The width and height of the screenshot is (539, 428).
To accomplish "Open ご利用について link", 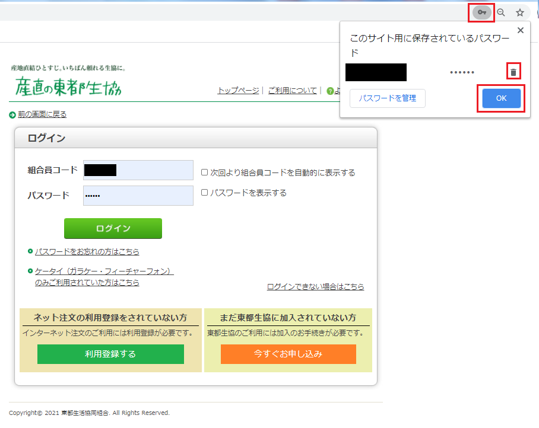I will click(293, 91).
